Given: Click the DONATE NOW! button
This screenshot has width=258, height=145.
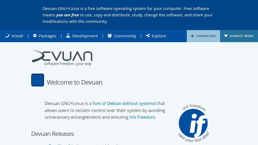Looking at the screenshot, I should (x=239, y=36).
